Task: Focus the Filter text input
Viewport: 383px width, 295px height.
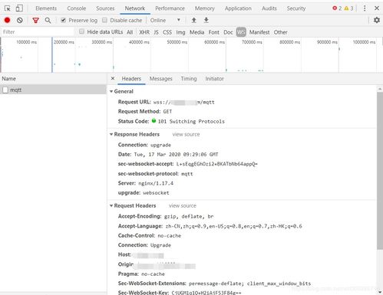Action: [38, 32]
